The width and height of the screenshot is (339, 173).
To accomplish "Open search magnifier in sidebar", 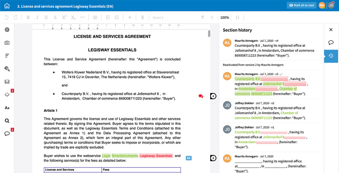I will [x=7, y=121].
